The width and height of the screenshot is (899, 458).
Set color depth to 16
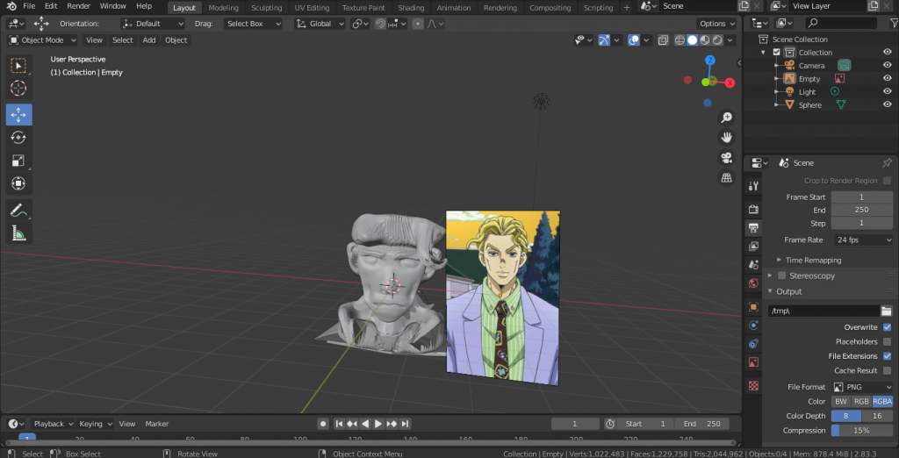[x=877, y=416]
